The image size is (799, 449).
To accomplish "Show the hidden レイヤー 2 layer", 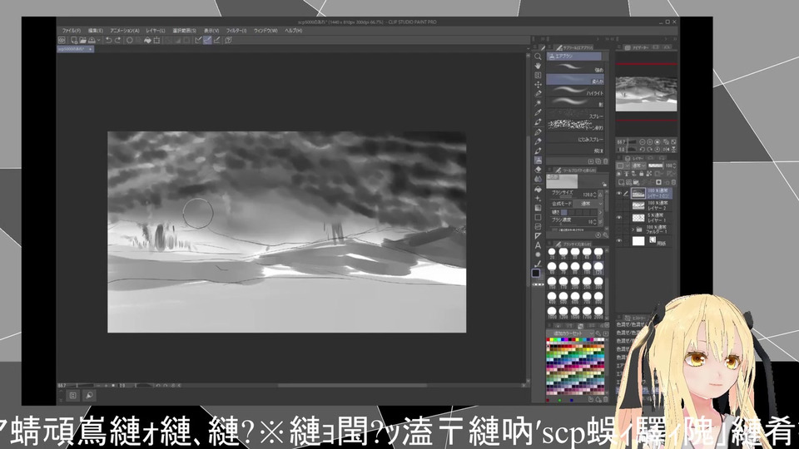I will coord(618,205).
